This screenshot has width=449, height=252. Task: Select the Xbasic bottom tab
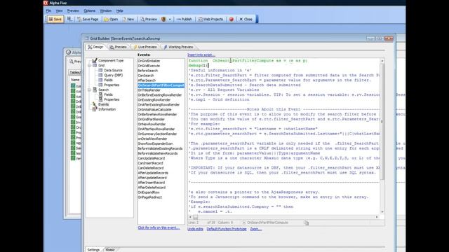[110, 250]
